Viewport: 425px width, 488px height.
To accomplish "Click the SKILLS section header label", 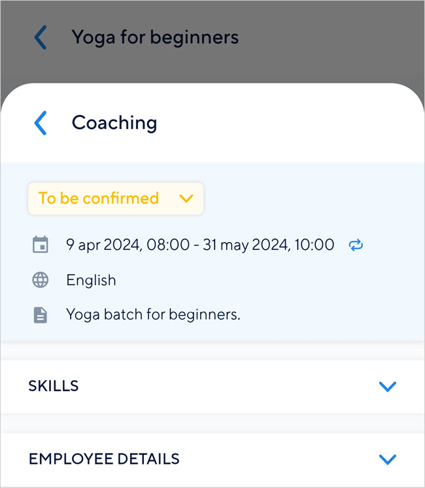I will pos(54,386).
